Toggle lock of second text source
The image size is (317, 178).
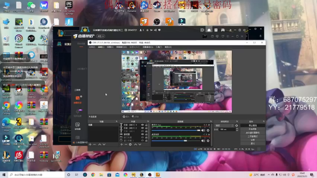(146, 128)
